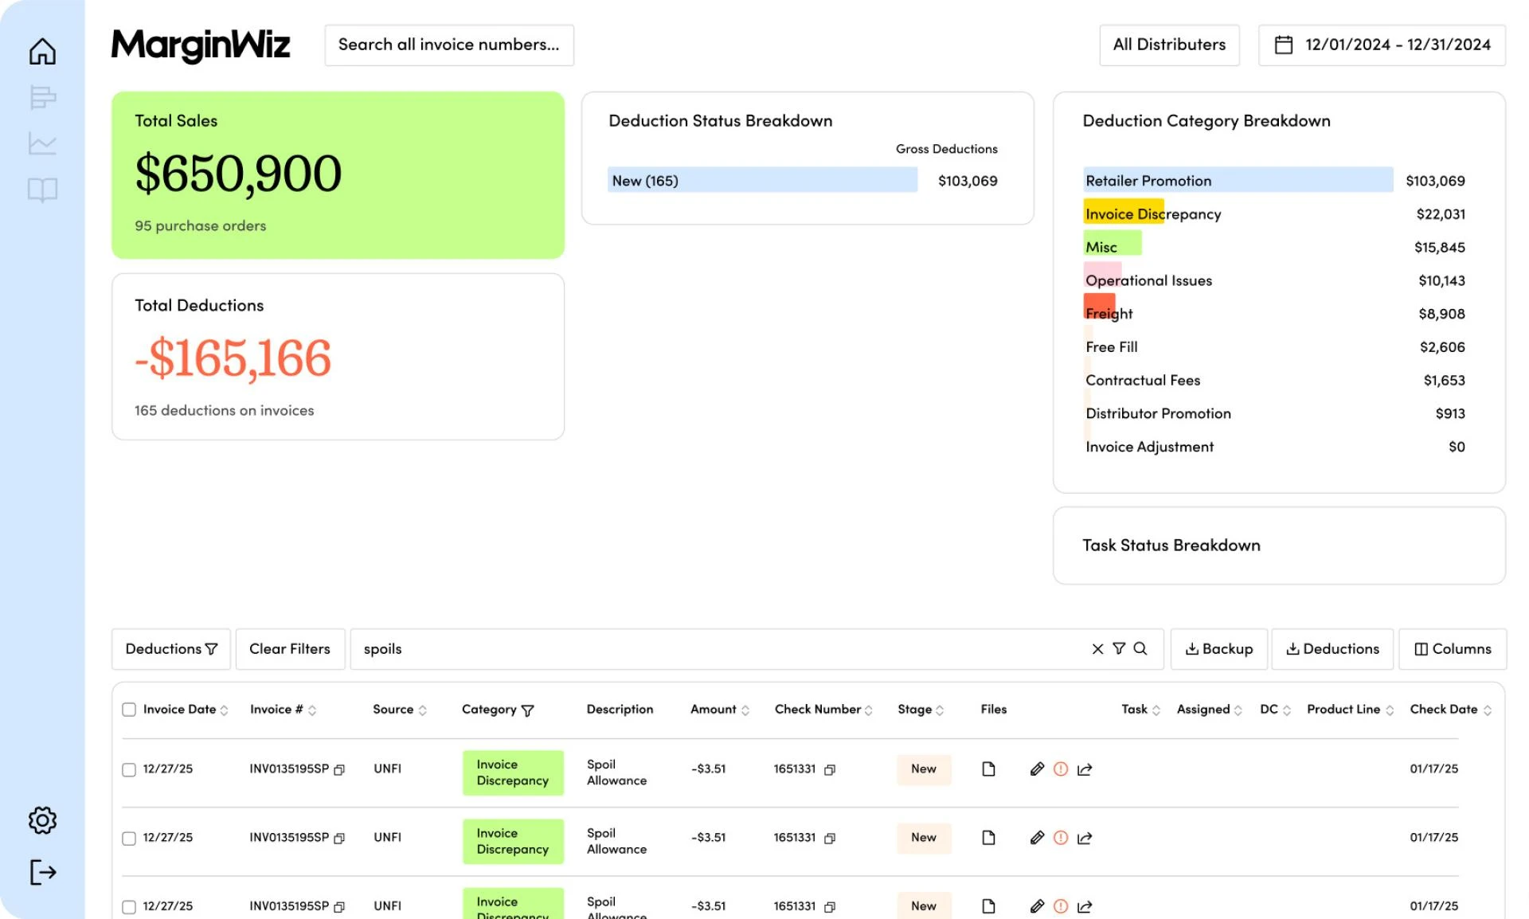Copy invoice number INV0135195SP with the copy icon
This screenshot has width=1529, height=919.
pyautogui.click(x=339, y=770)
